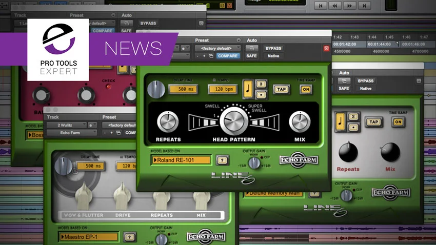Click Repeats knob in Deluxe Memory Man window
Viewport: 436px width, 245px height.
pyautogui.click(x=348, y=152)
